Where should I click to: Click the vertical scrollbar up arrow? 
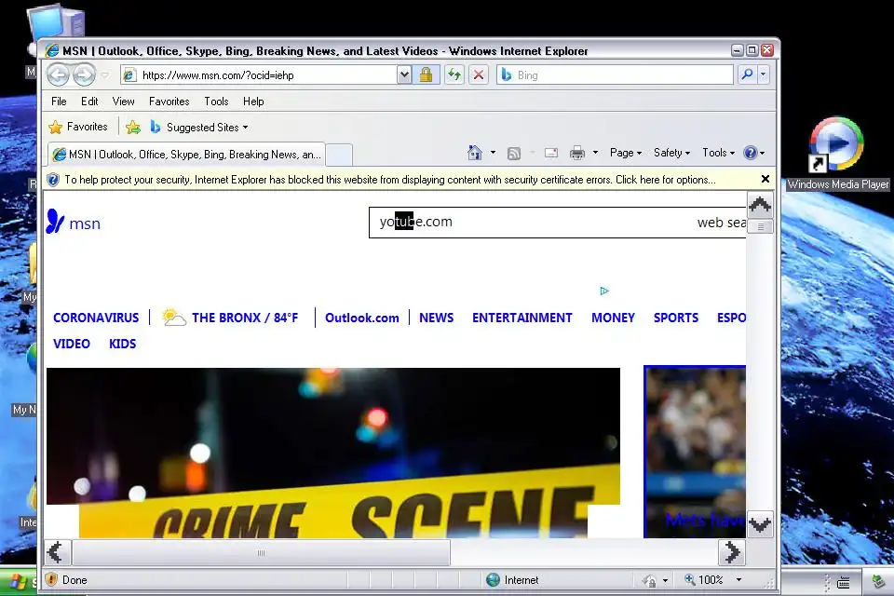tap(760, 205)
